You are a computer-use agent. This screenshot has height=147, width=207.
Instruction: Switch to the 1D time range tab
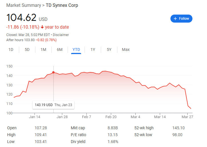pos(11,49)
